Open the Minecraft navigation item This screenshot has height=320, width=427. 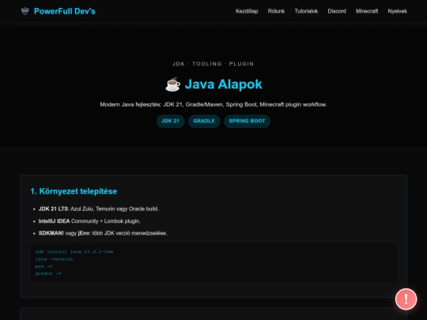pos(367,11)
